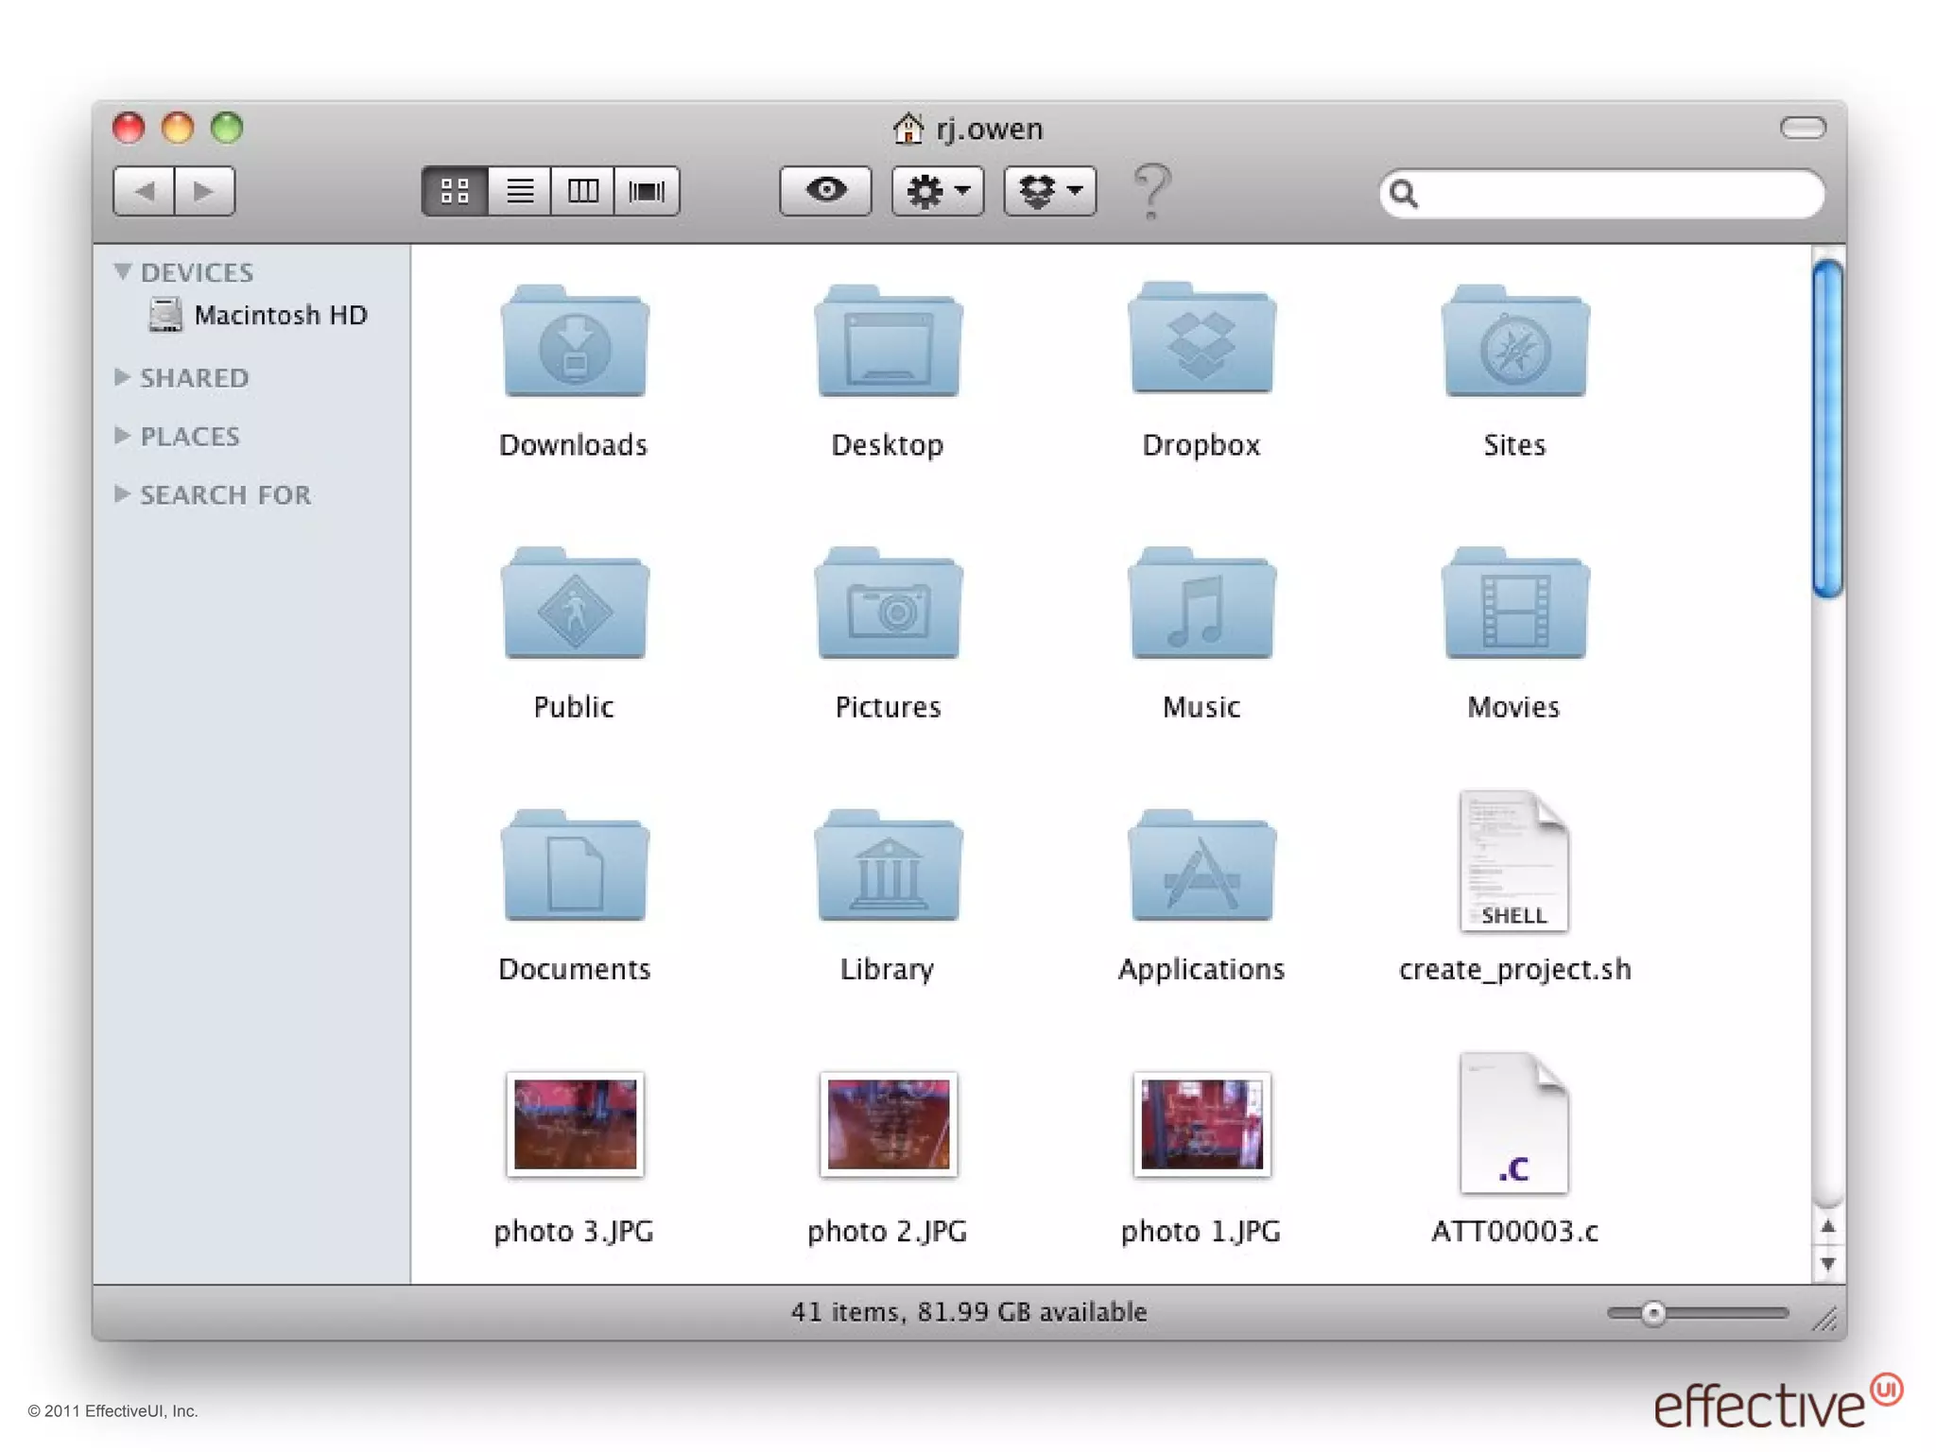Switch to column view mode
Screen dimensions: 1936x1452
pos(582,191)
